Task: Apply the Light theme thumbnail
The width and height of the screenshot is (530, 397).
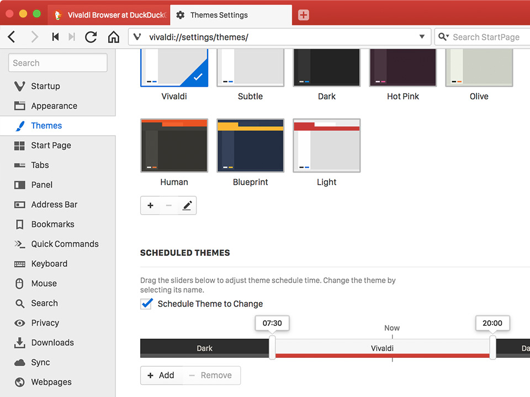Action: click(327, 146)
